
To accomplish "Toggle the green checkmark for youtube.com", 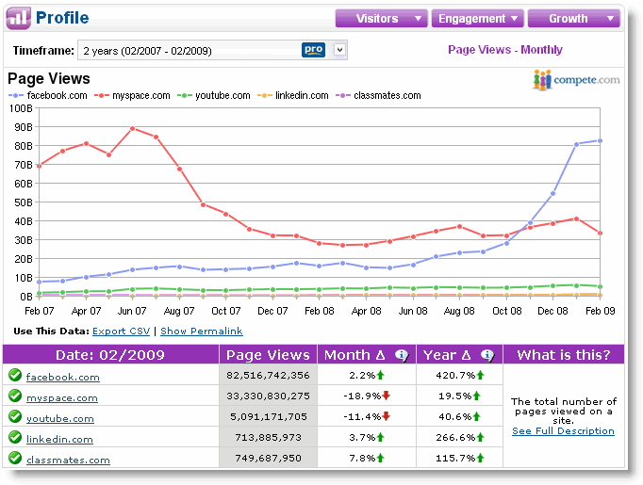I will 15,416.
